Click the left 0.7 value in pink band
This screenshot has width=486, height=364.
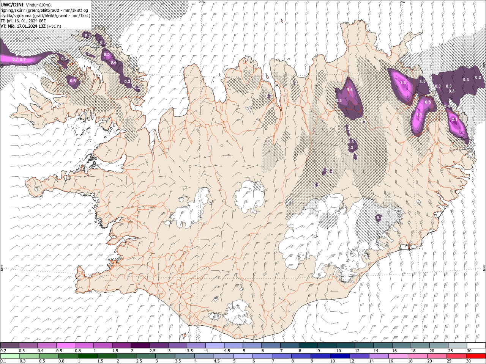pyautogui.click(x=15, y=59)
